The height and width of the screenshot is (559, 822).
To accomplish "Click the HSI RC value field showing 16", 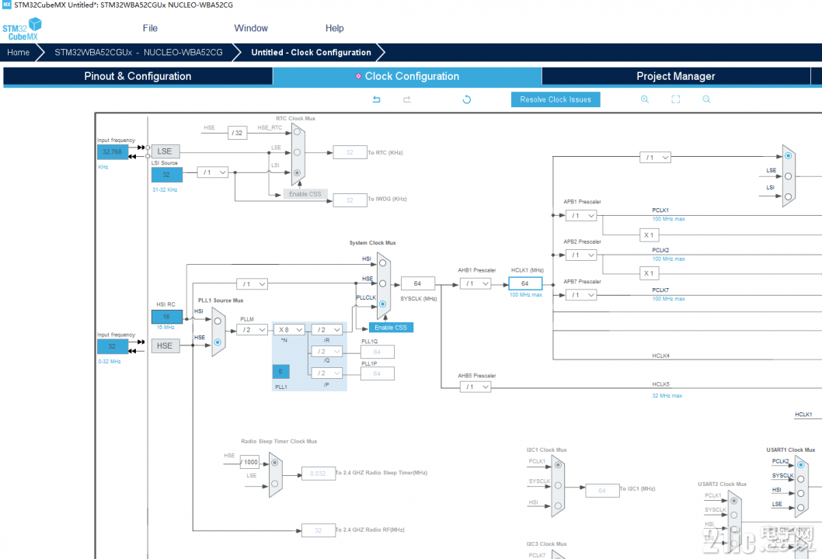I will 167,317.
